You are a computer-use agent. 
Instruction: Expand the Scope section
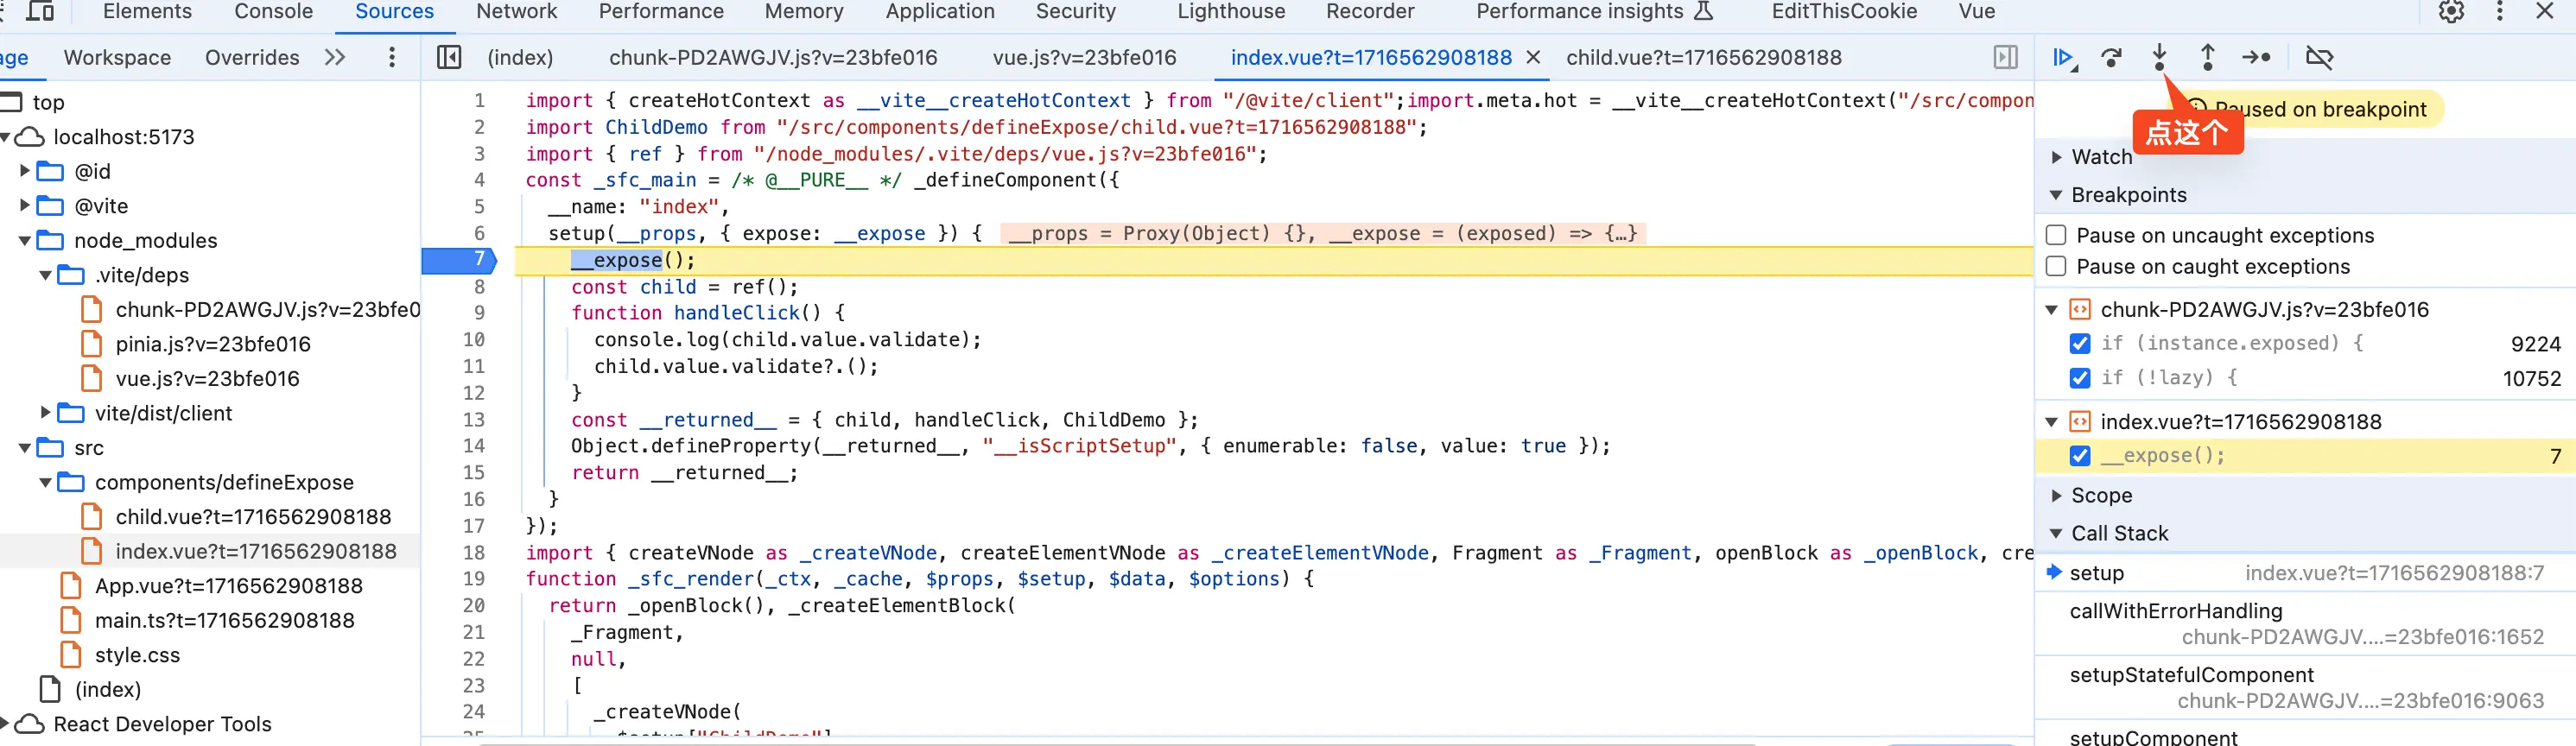pos(2057,496)
